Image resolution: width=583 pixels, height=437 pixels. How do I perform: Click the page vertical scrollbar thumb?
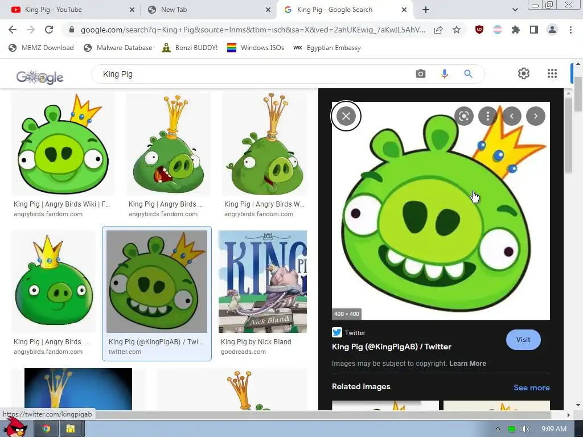578,94
